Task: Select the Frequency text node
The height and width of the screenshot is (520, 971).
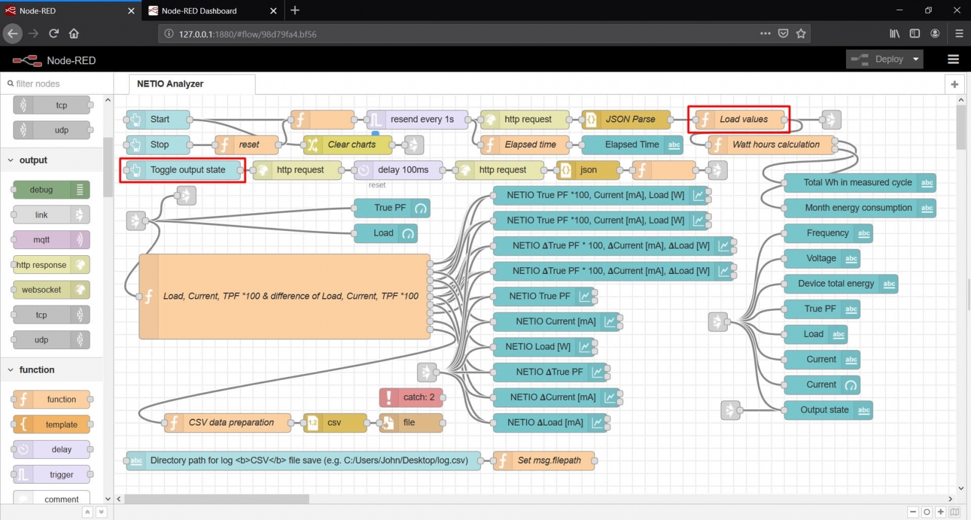Action: pos(828,233)
